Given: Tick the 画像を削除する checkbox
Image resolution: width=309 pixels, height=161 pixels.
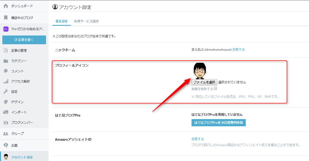Looking at the screenshot, I should [x=215, y=89].
